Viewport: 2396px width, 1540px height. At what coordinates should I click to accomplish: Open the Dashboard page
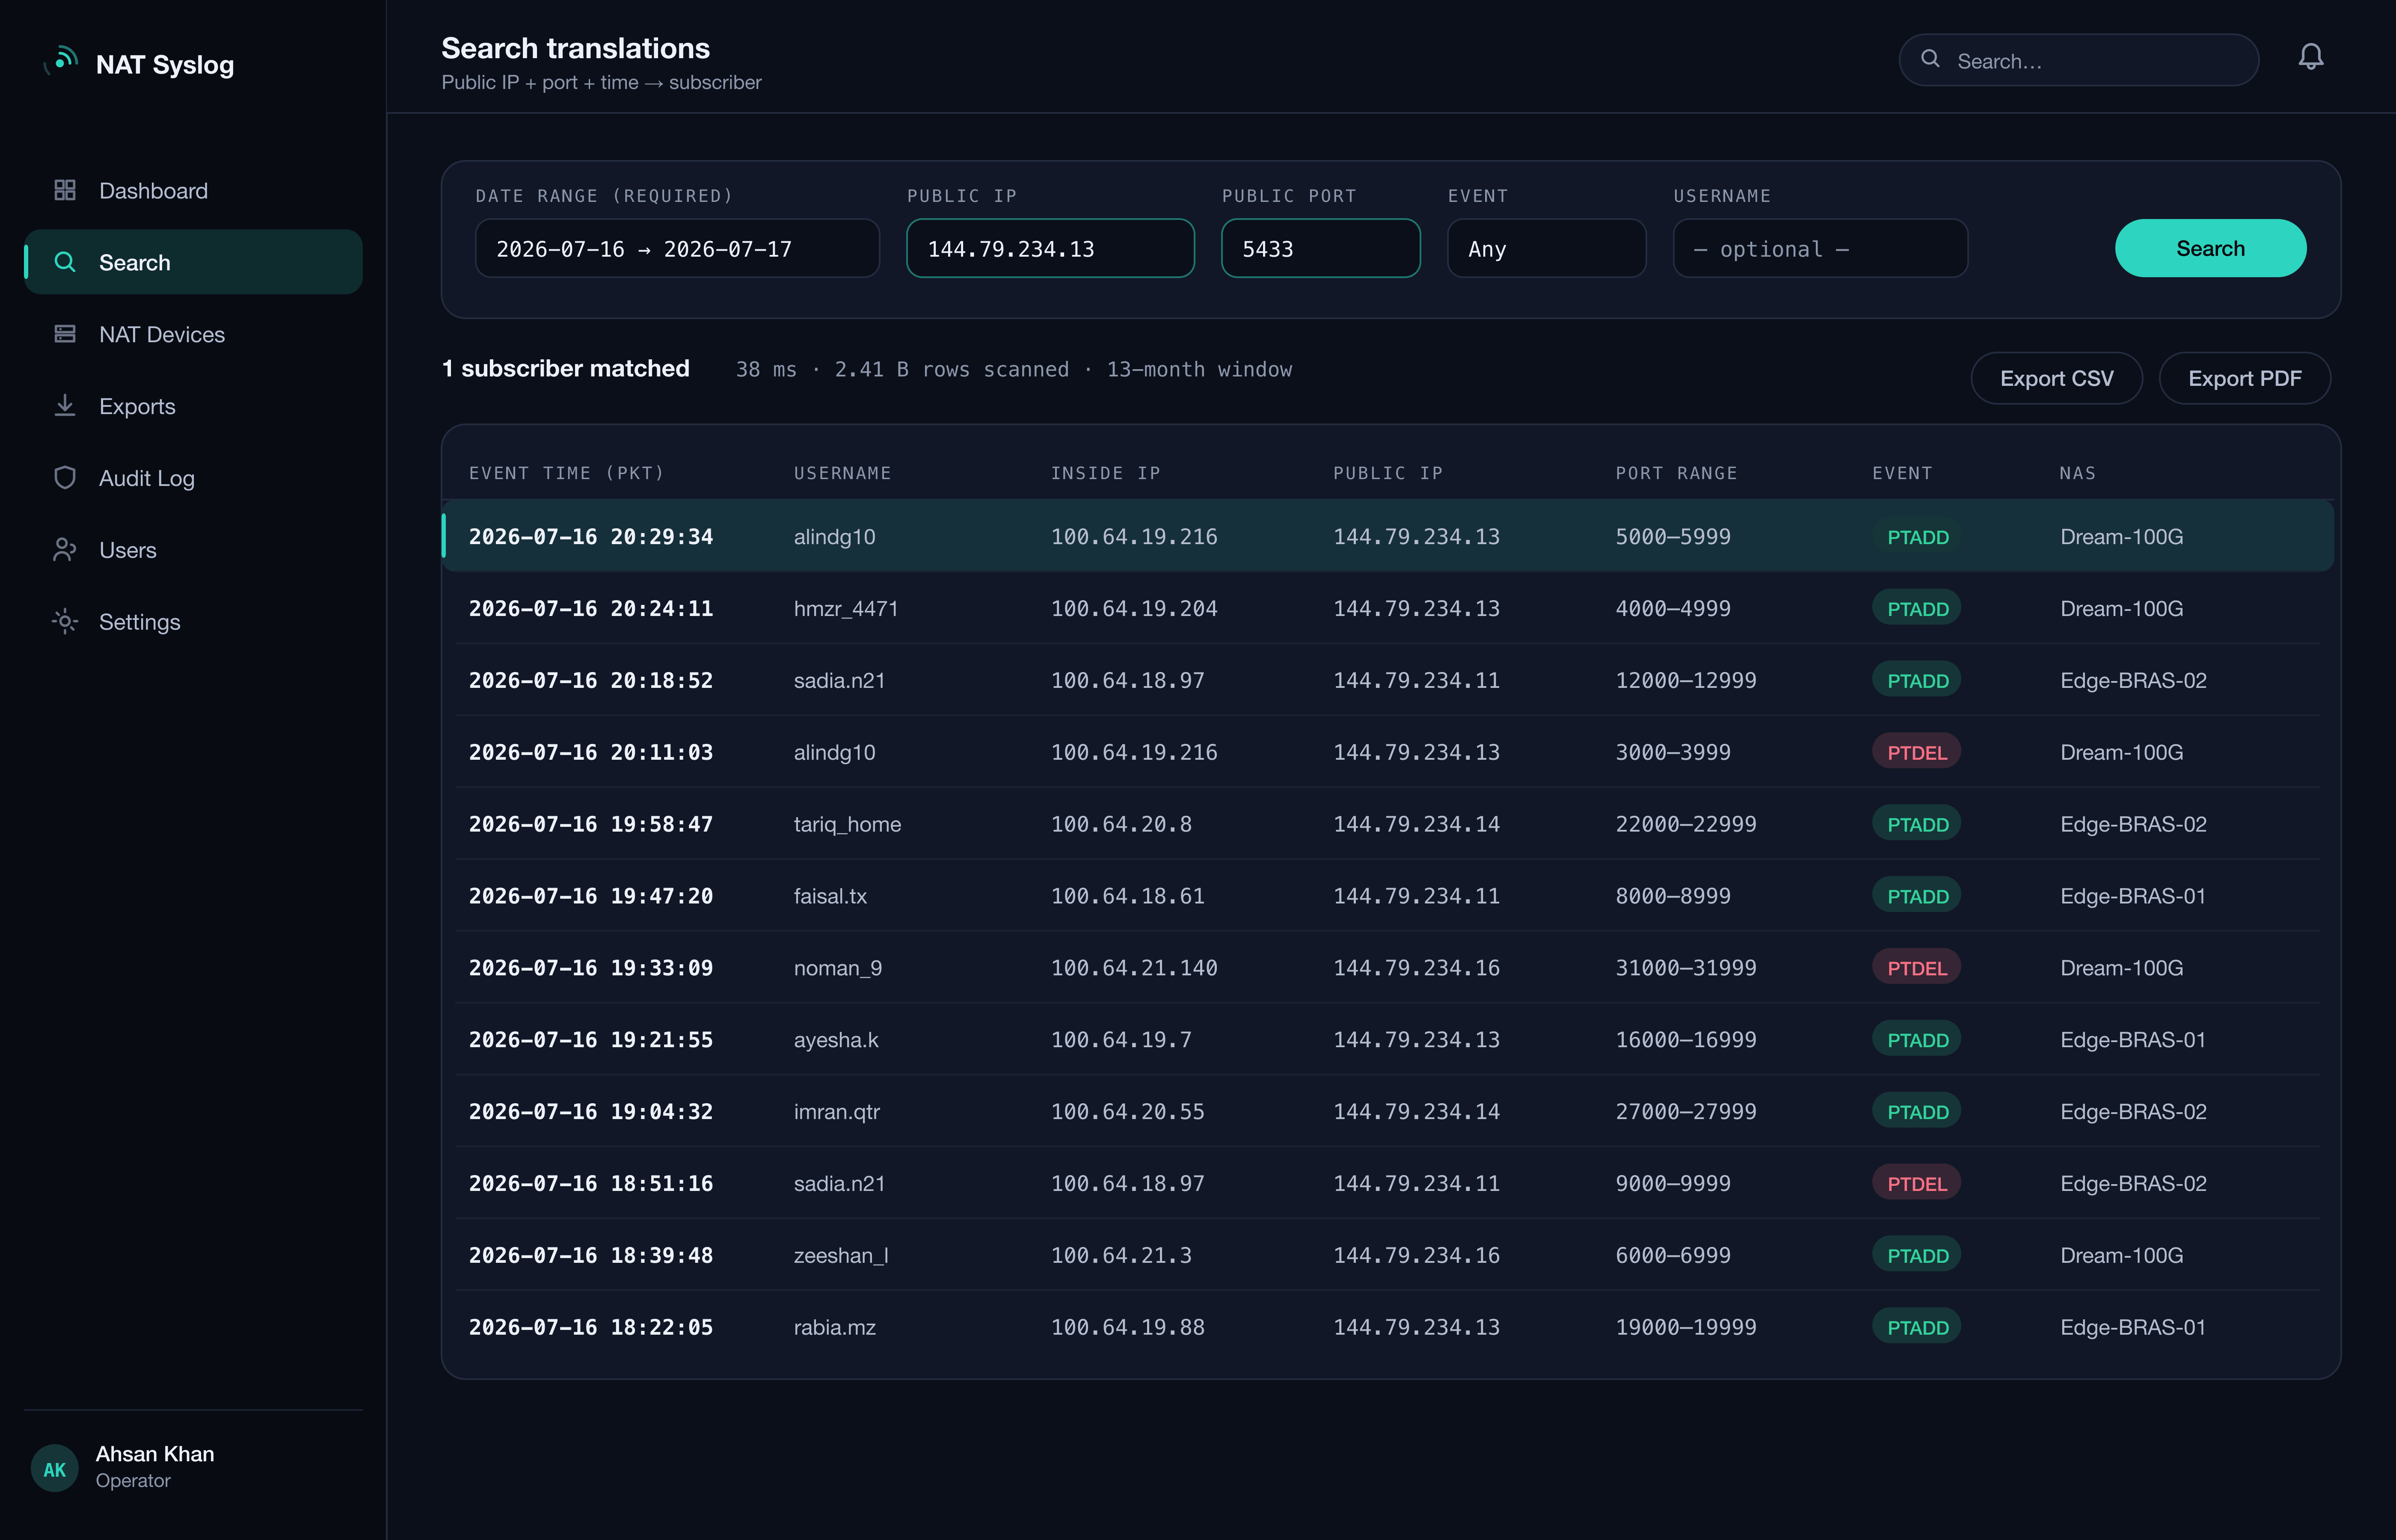(x=193, y=190)
